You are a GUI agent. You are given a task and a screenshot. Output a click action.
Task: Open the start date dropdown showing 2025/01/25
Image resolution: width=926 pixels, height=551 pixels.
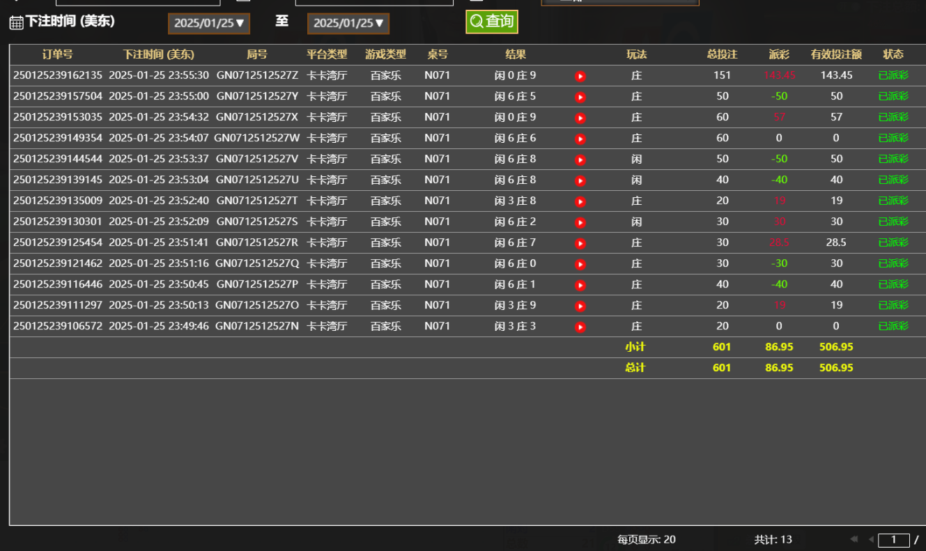(208, 23)
